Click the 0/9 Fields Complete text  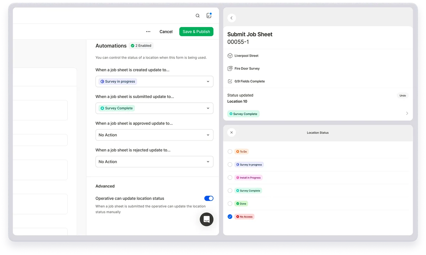pos(250,81)
